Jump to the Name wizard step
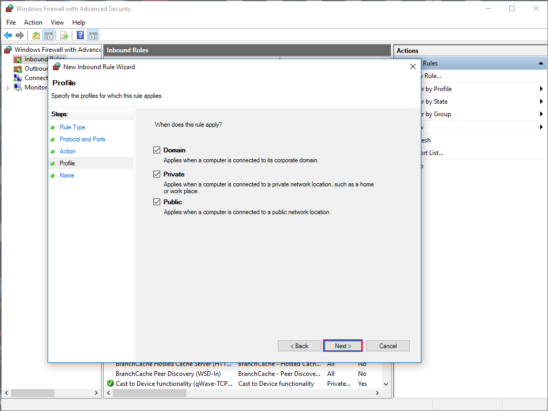 click(67, 175)
